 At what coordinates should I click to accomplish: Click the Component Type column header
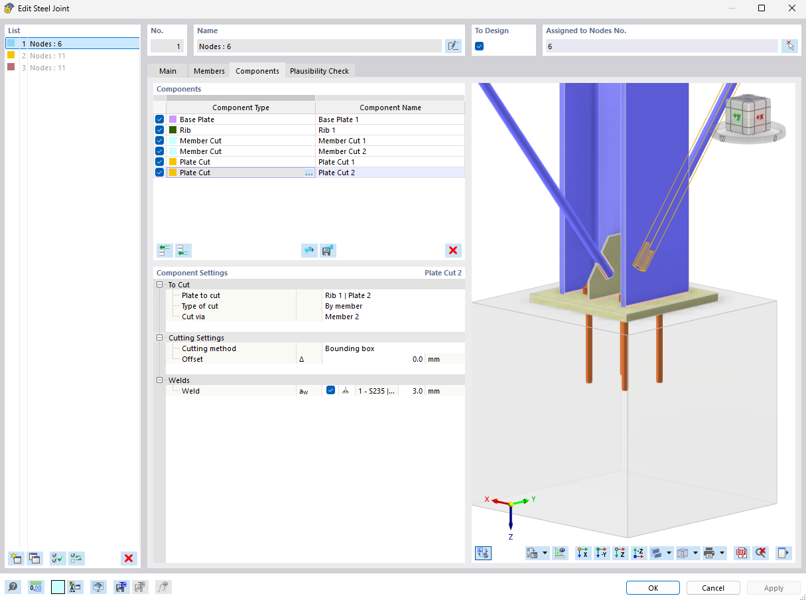[241, 108]
